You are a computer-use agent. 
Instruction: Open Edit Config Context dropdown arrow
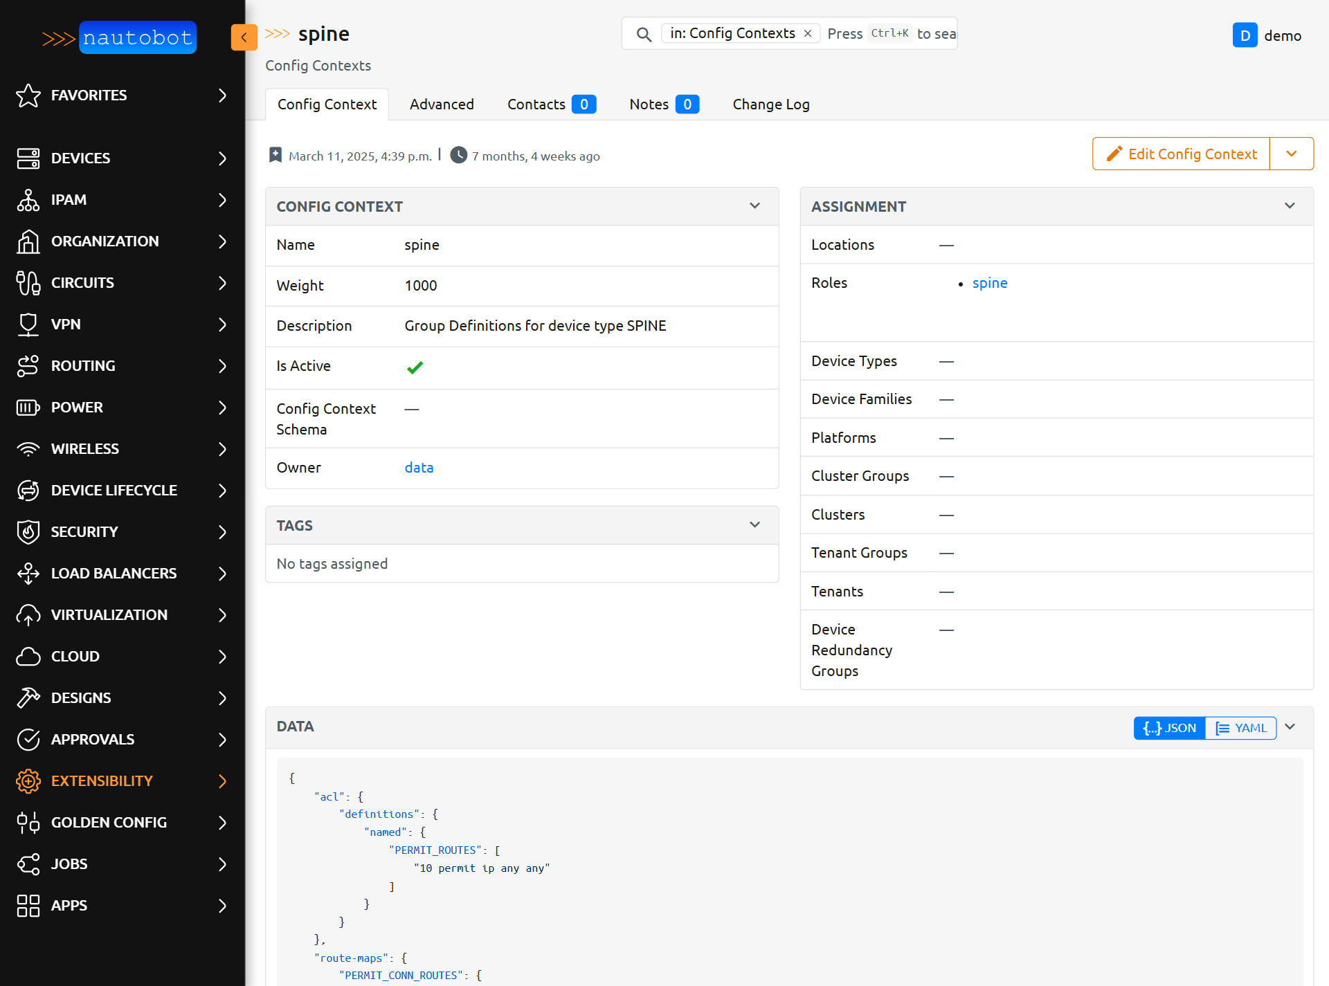pos(1292,154)
